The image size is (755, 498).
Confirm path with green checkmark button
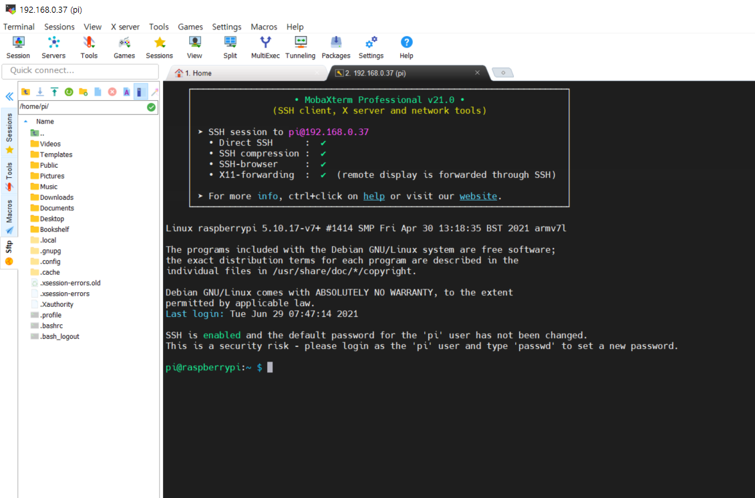tap(151, 107)
